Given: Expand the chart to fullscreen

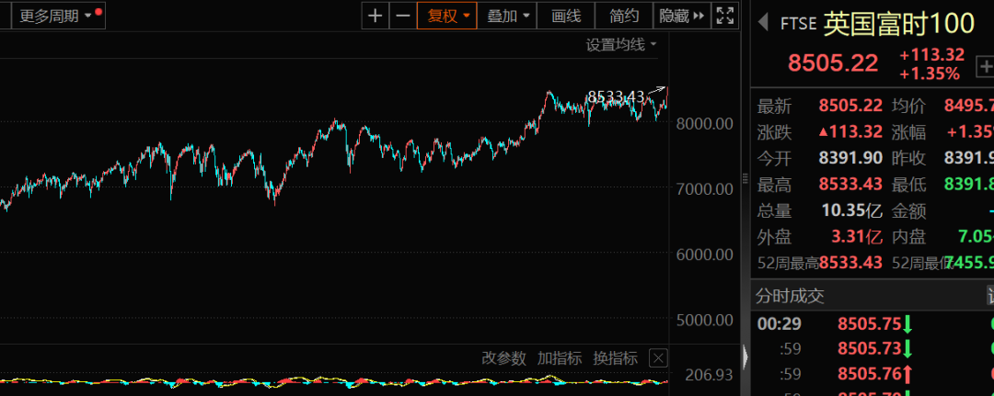Looking at the screenshot, I should pyautogui.click(x=725, y=16).
